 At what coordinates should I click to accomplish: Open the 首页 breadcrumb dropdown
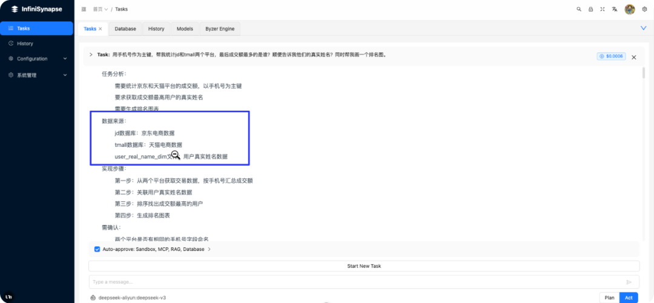[x=100, y=8]
